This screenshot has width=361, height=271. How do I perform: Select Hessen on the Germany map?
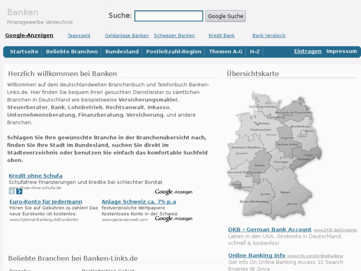260,166
